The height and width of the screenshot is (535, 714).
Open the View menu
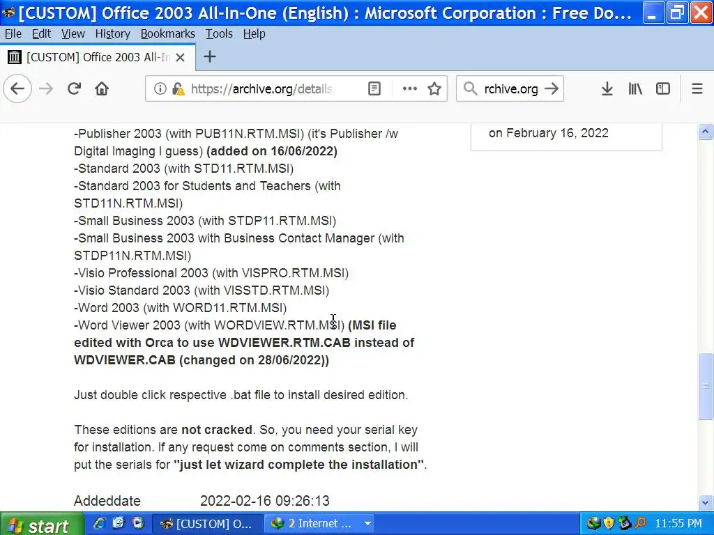(73, 33)
